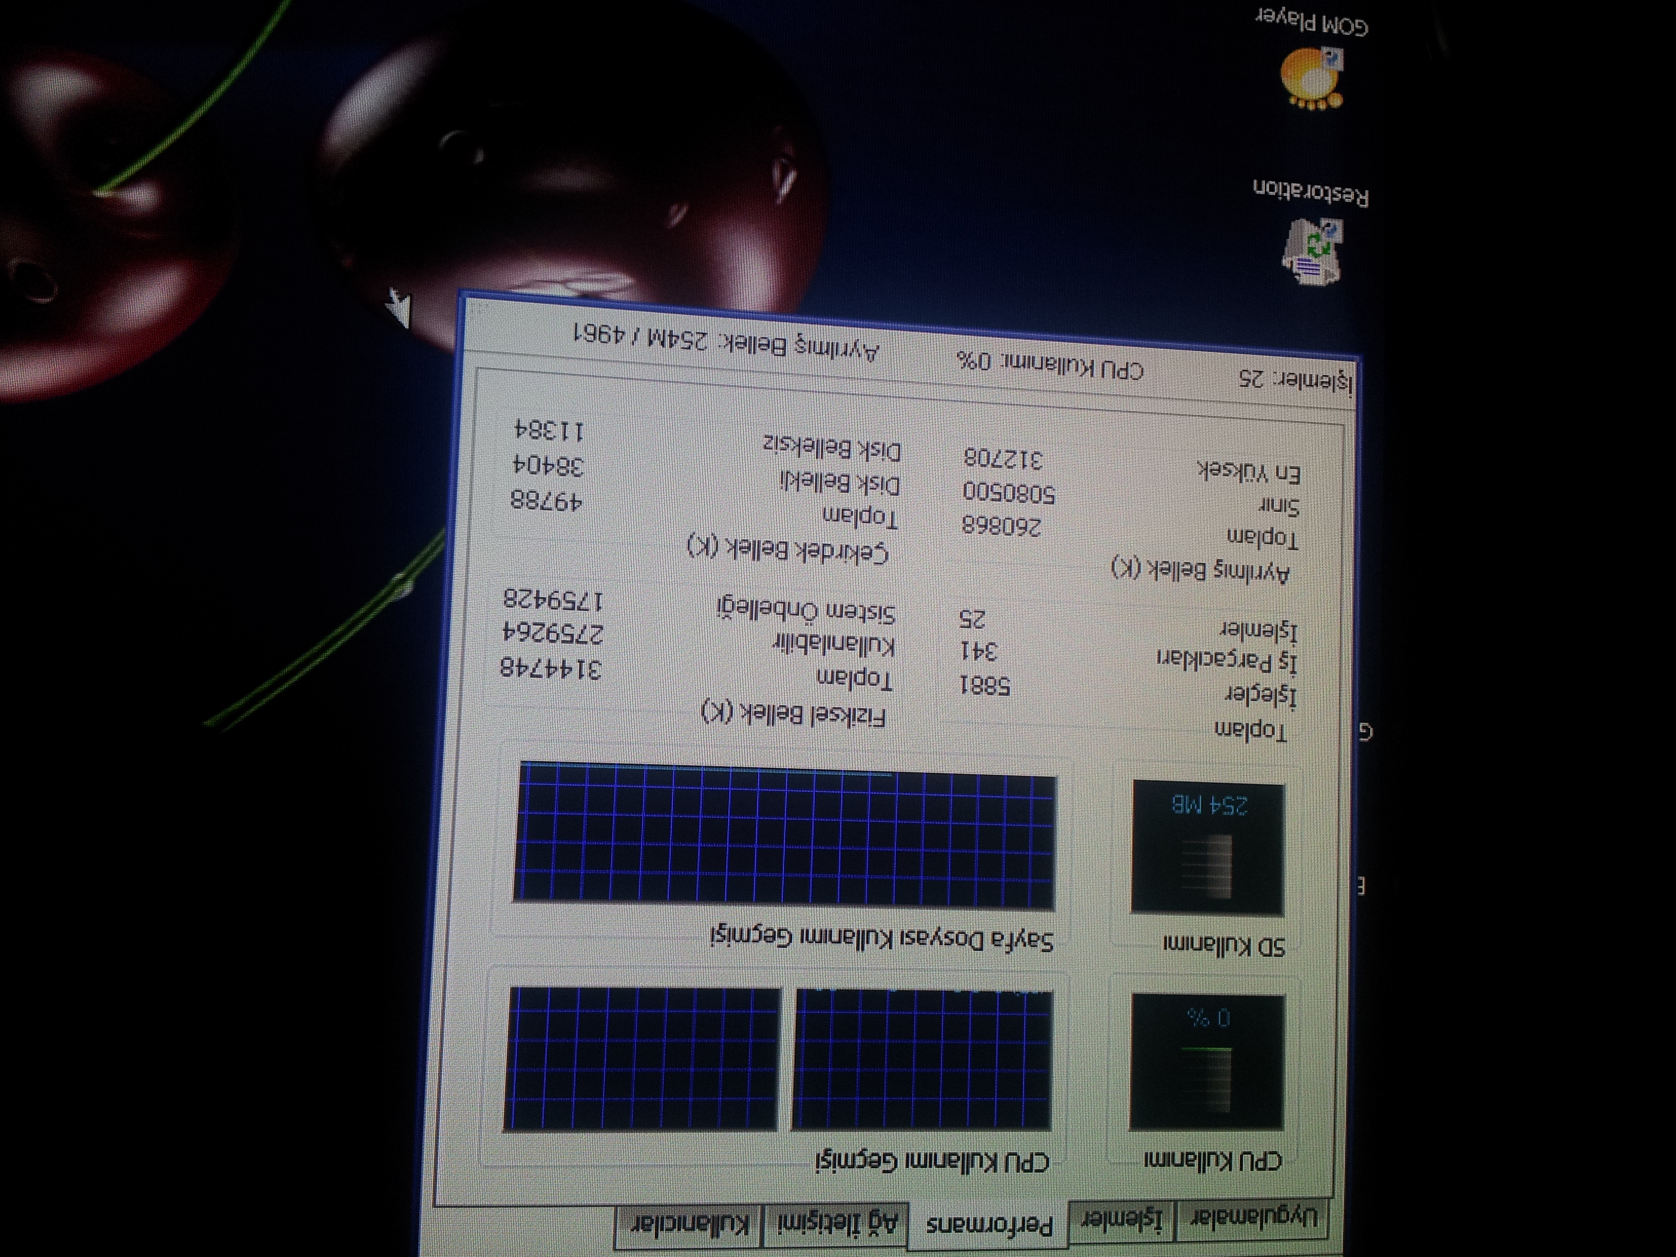Click the CPU history graph nearest the gauge
This screenshot has width=1676, height=1257.
pyautogui.click(x=921, y=1059)
